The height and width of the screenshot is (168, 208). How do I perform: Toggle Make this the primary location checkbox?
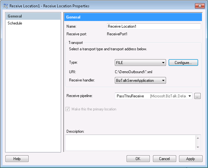tap(68, 109)
